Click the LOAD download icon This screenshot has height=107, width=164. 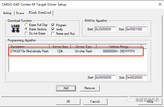point(16,29)
